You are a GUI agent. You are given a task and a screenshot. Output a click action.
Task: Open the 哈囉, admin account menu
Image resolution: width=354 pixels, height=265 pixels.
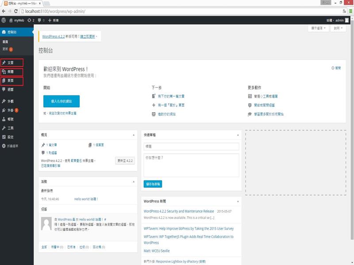pyautogui.click(x=337, y=20)
